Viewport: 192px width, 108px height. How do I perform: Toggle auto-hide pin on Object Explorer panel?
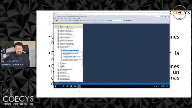[x=81, y=25]
